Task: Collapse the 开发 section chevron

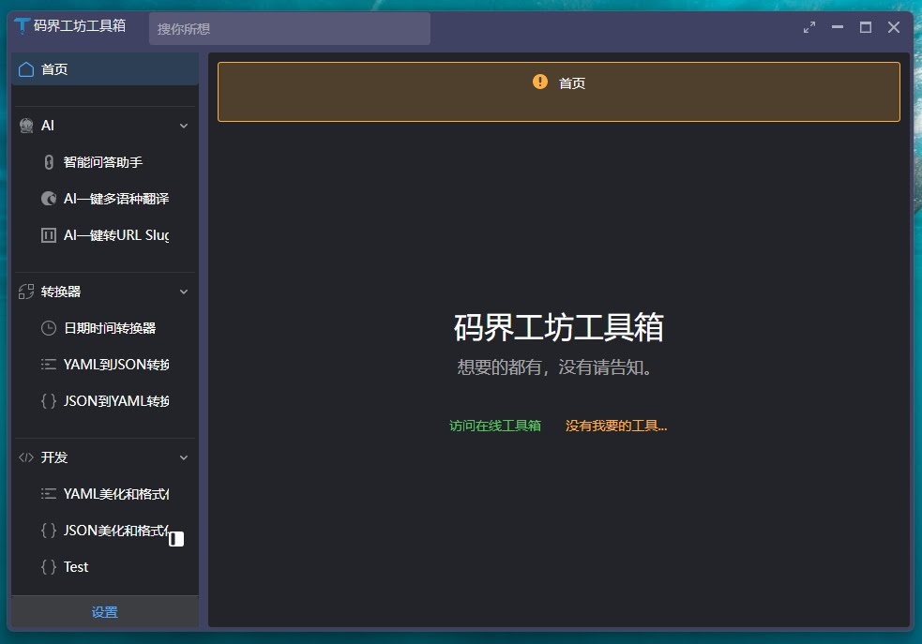Action: point(184,457)
